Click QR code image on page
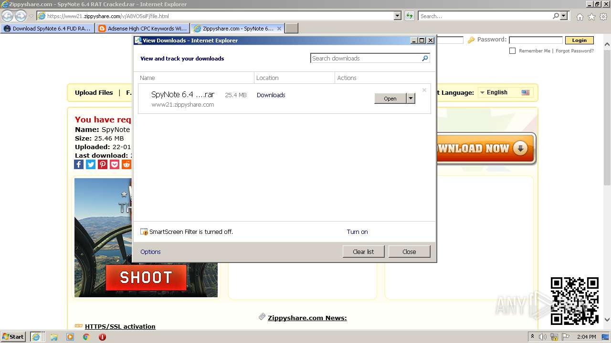Viewport: 611px width, 343px height. 575,301
